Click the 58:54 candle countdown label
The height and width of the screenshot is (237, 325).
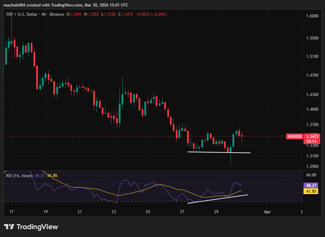pyautogui.click(x=311, y=141)
